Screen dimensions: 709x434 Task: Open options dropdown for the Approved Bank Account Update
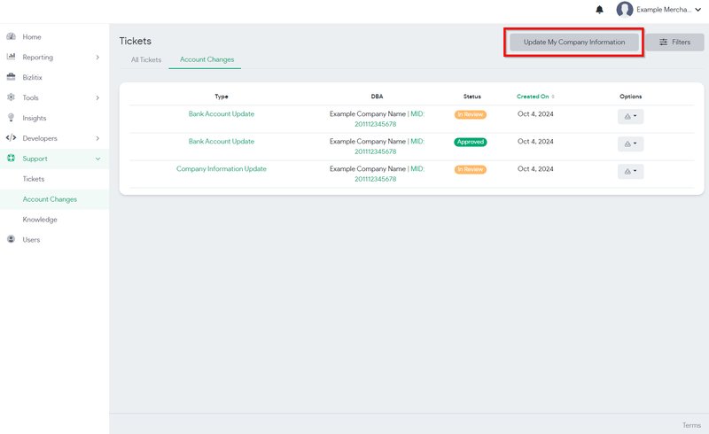(631, 144)
